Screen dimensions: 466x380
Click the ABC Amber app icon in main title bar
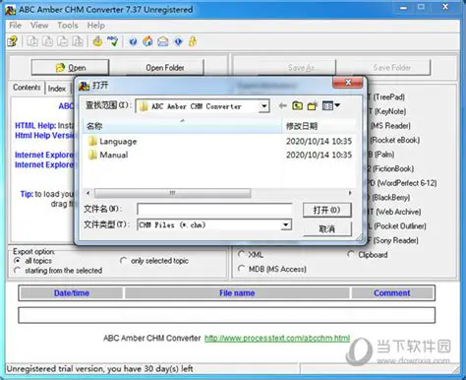(x=11, y=10)
